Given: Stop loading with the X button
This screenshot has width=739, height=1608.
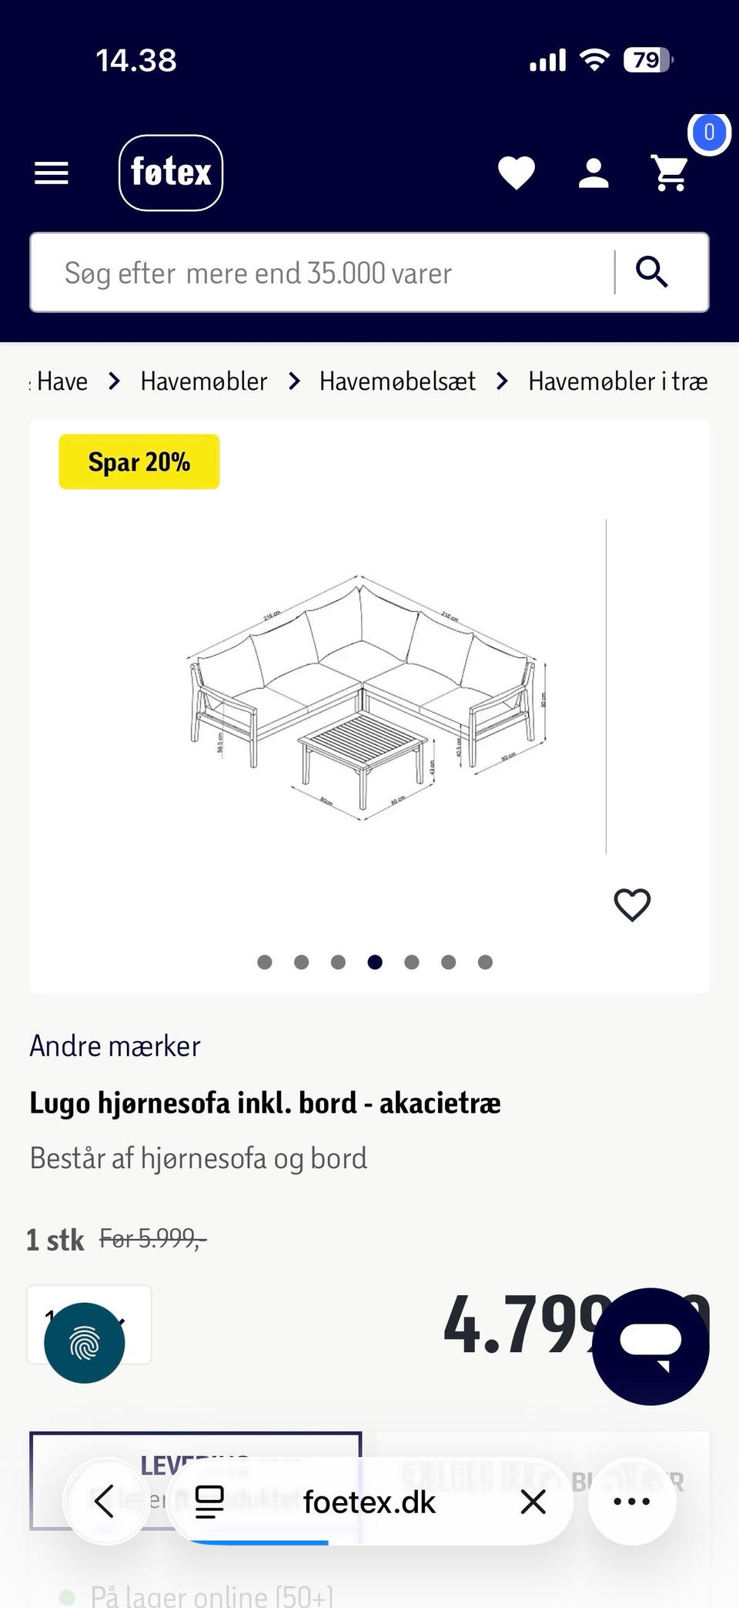Looking at the screenshot, I should pyautogui.click(x=533, y=1502).
